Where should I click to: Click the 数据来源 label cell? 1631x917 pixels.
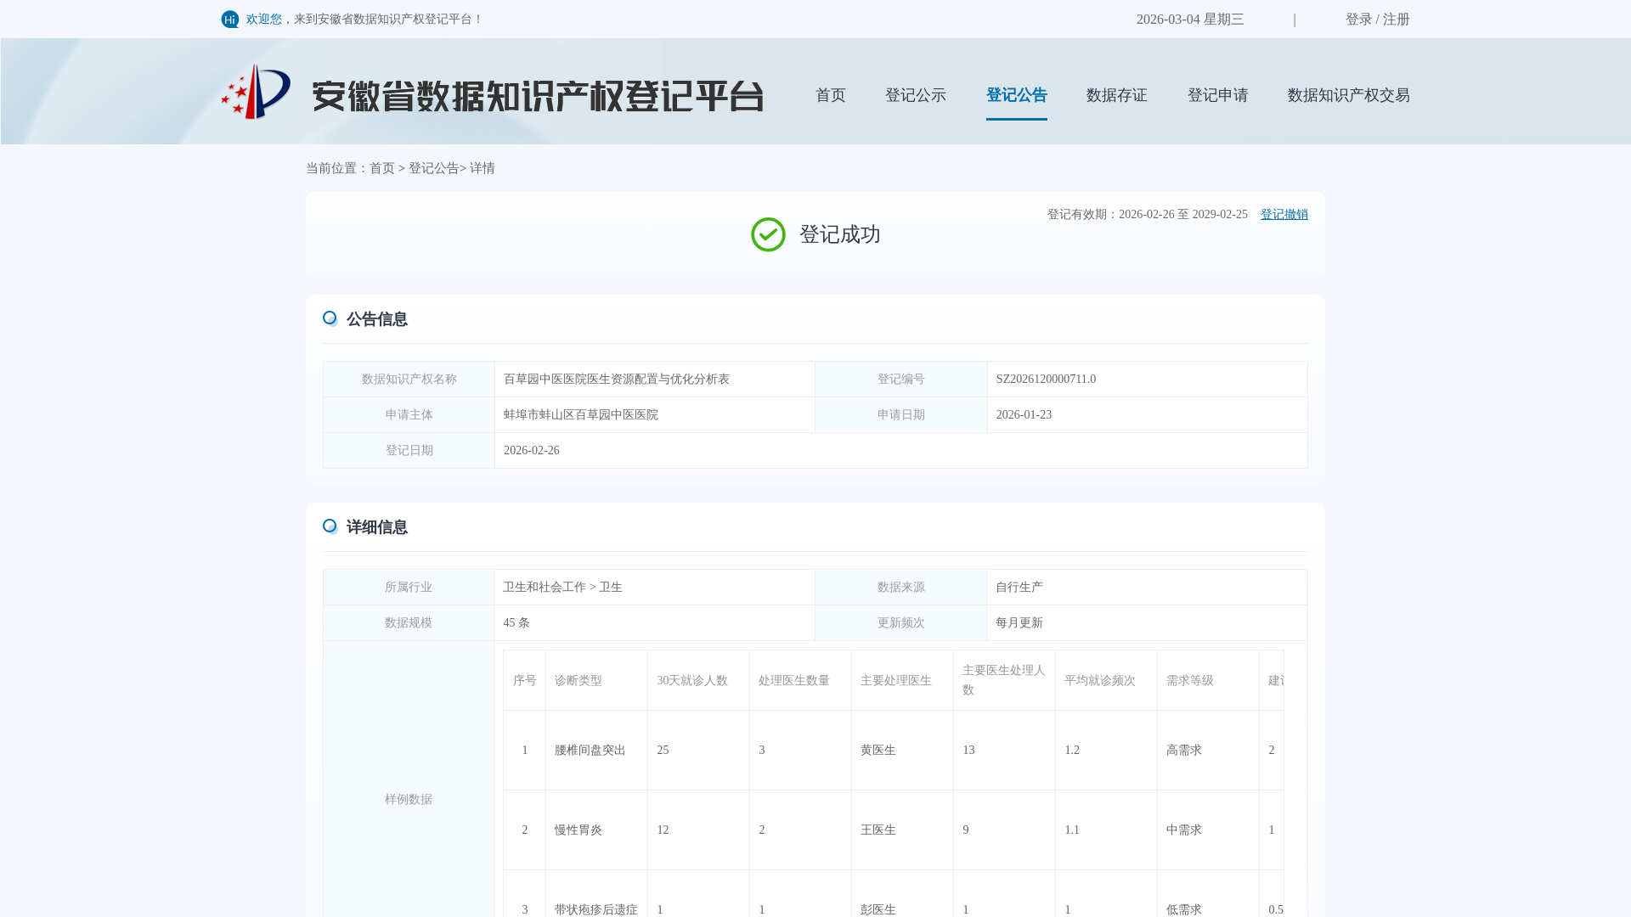(901, 588)
